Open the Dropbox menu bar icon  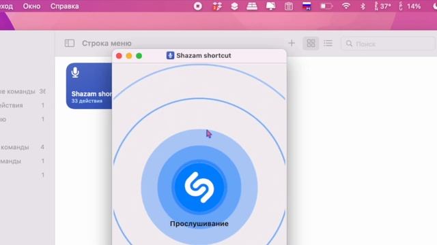(x=217, y=6)
